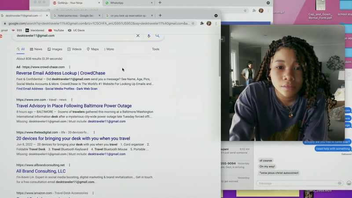Open the UC Davis bookmark

pyautogui.click(x=76, y=30)
